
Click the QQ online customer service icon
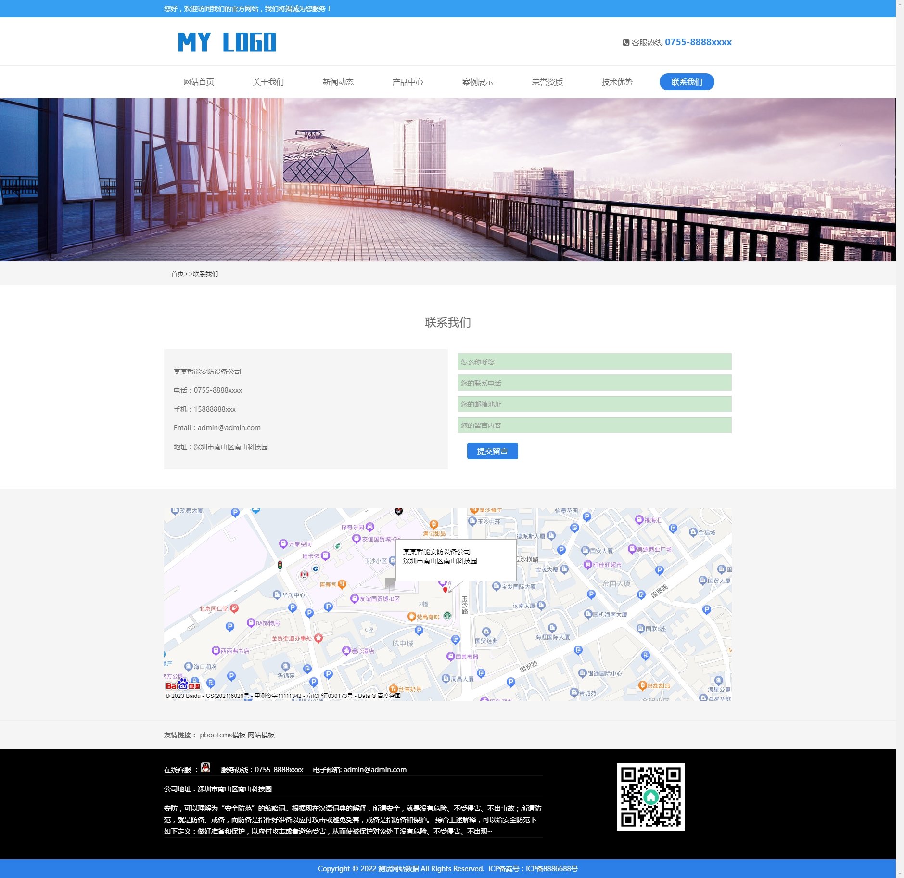(205, 768)
